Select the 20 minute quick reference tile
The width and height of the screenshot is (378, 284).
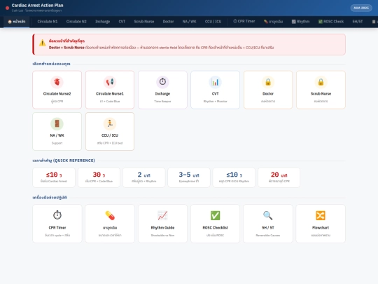coord(279,177)
